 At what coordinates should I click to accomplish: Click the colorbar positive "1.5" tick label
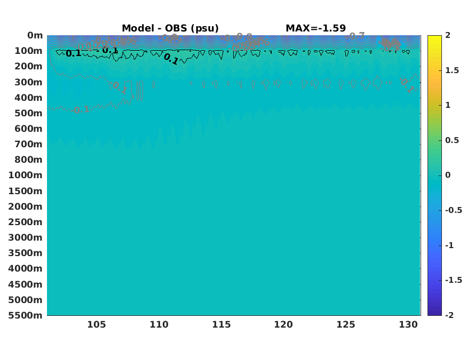(x=452, y=70)
